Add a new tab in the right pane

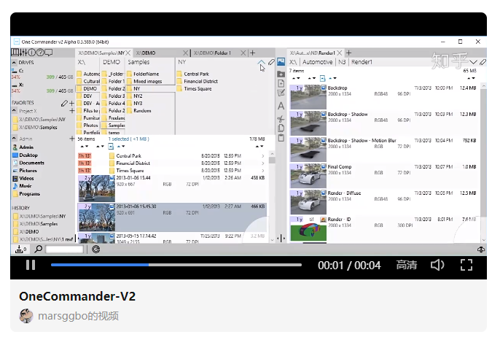[x=348, y=53]
